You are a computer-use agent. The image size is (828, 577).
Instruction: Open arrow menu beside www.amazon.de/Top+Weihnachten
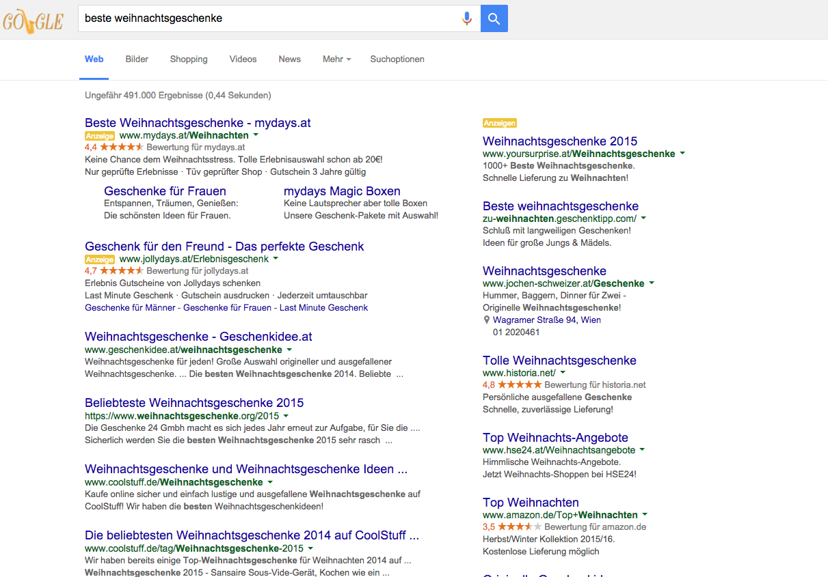click(645, 514)
